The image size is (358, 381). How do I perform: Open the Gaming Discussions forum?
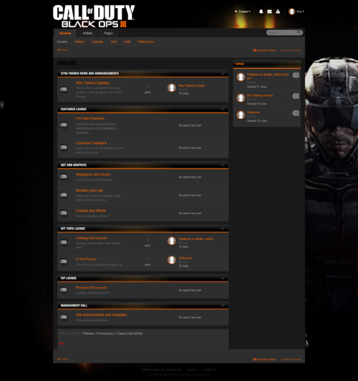(92, 238)
